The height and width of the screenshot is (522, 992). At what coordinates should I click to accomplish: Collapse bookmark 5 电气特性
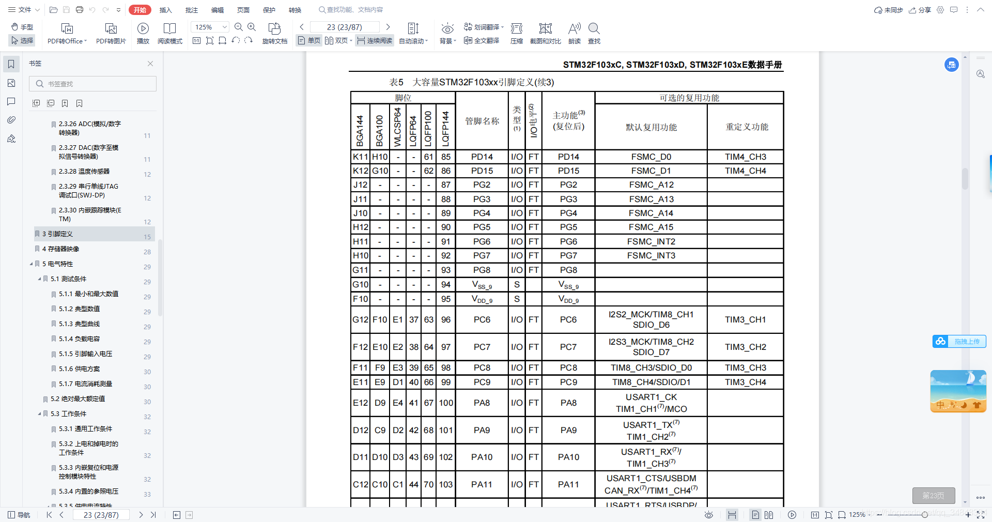31,264
